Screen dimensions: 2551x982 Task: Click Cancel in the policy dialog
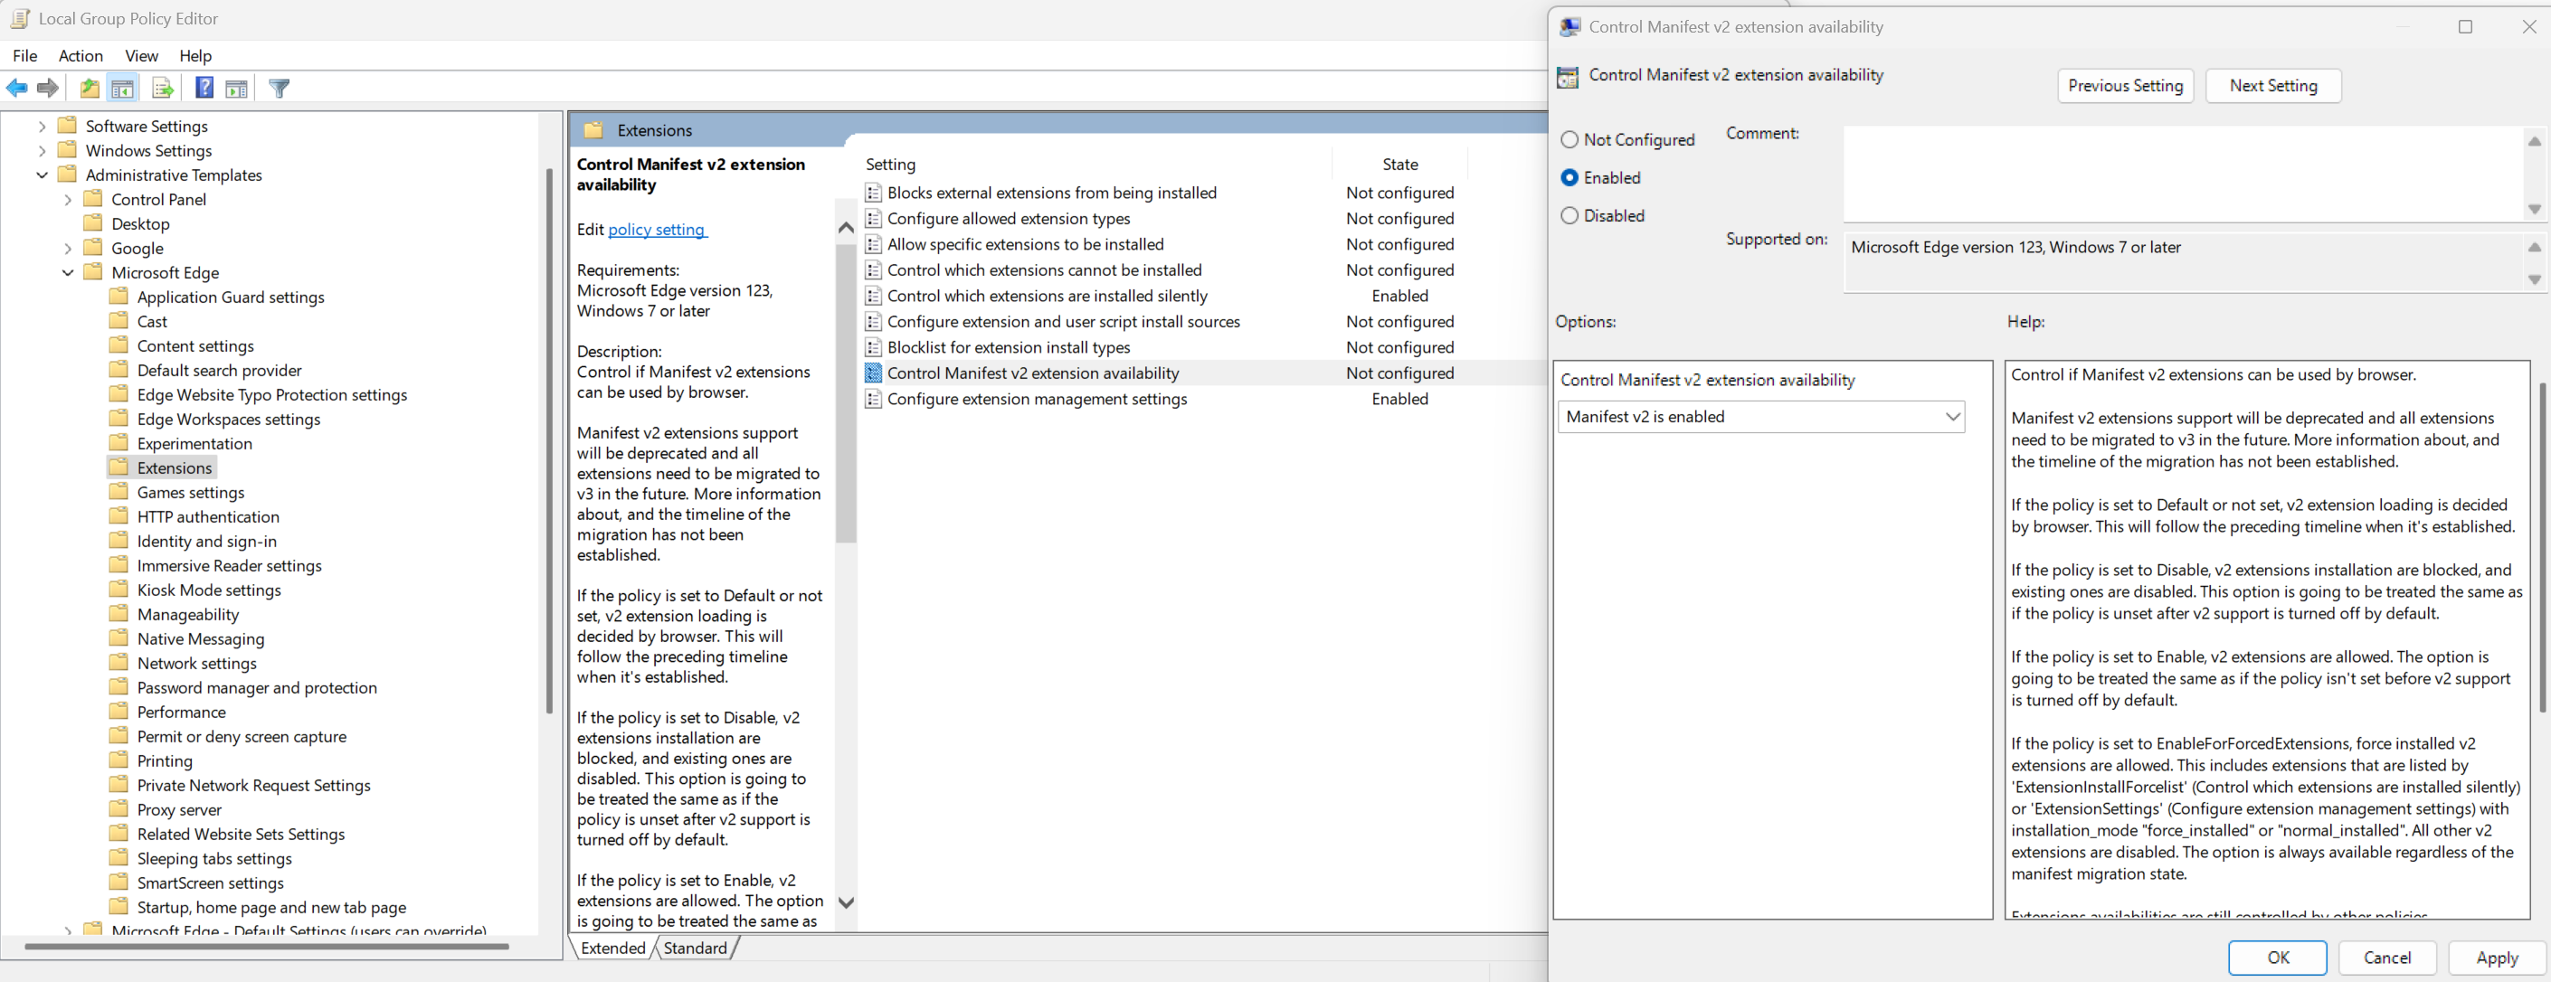tap(2386, 958)
